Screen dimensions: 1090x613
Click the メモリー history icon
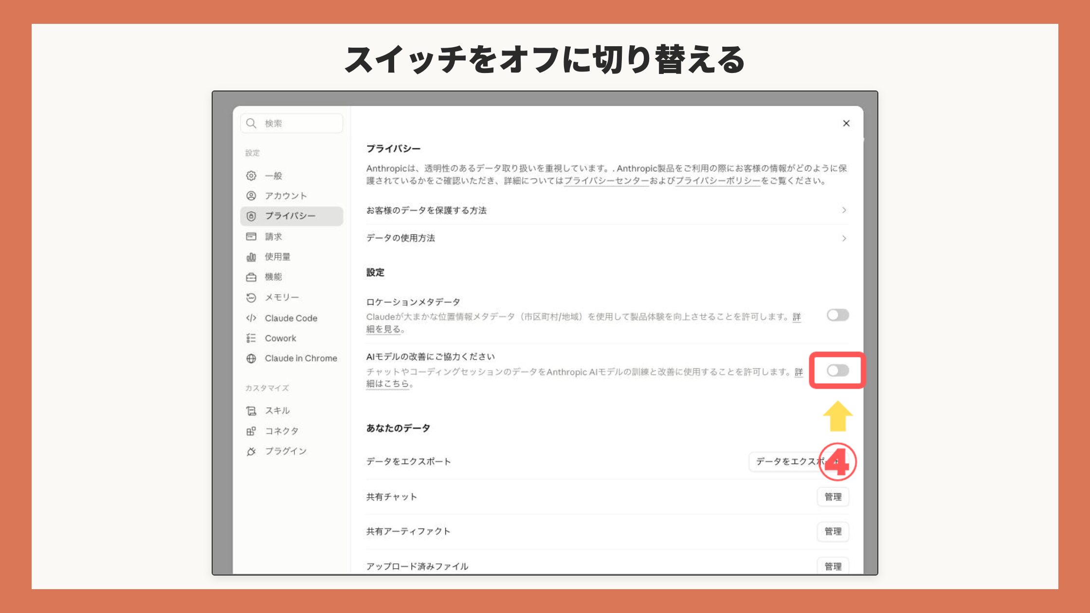tap(251, 297)
